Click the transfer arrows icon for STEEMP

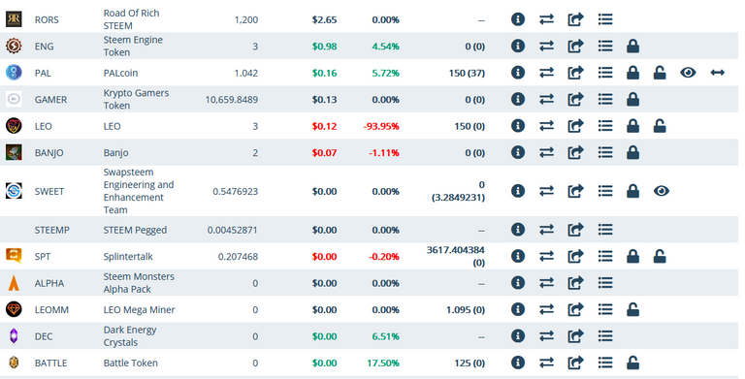click(546, 230)
